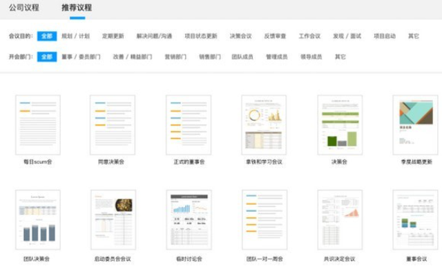Open the 启动委员会会议 template thumbnail

pos(113,220)
